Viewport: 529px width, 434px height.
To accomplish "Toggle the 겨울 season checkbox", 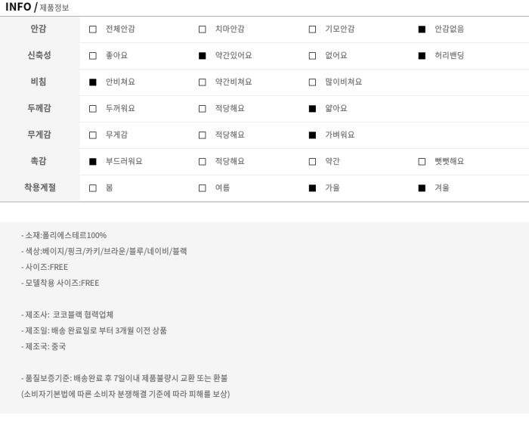I will click(x=422, y=188).
